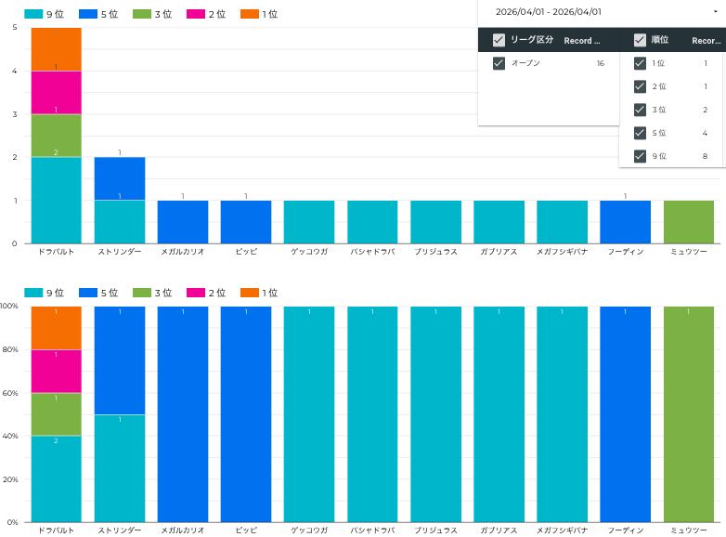Uncheck the 2位 rank filter checkbox
Viewport: 726px width, 537px height.
pyautogui.click(x=640, y=86)
